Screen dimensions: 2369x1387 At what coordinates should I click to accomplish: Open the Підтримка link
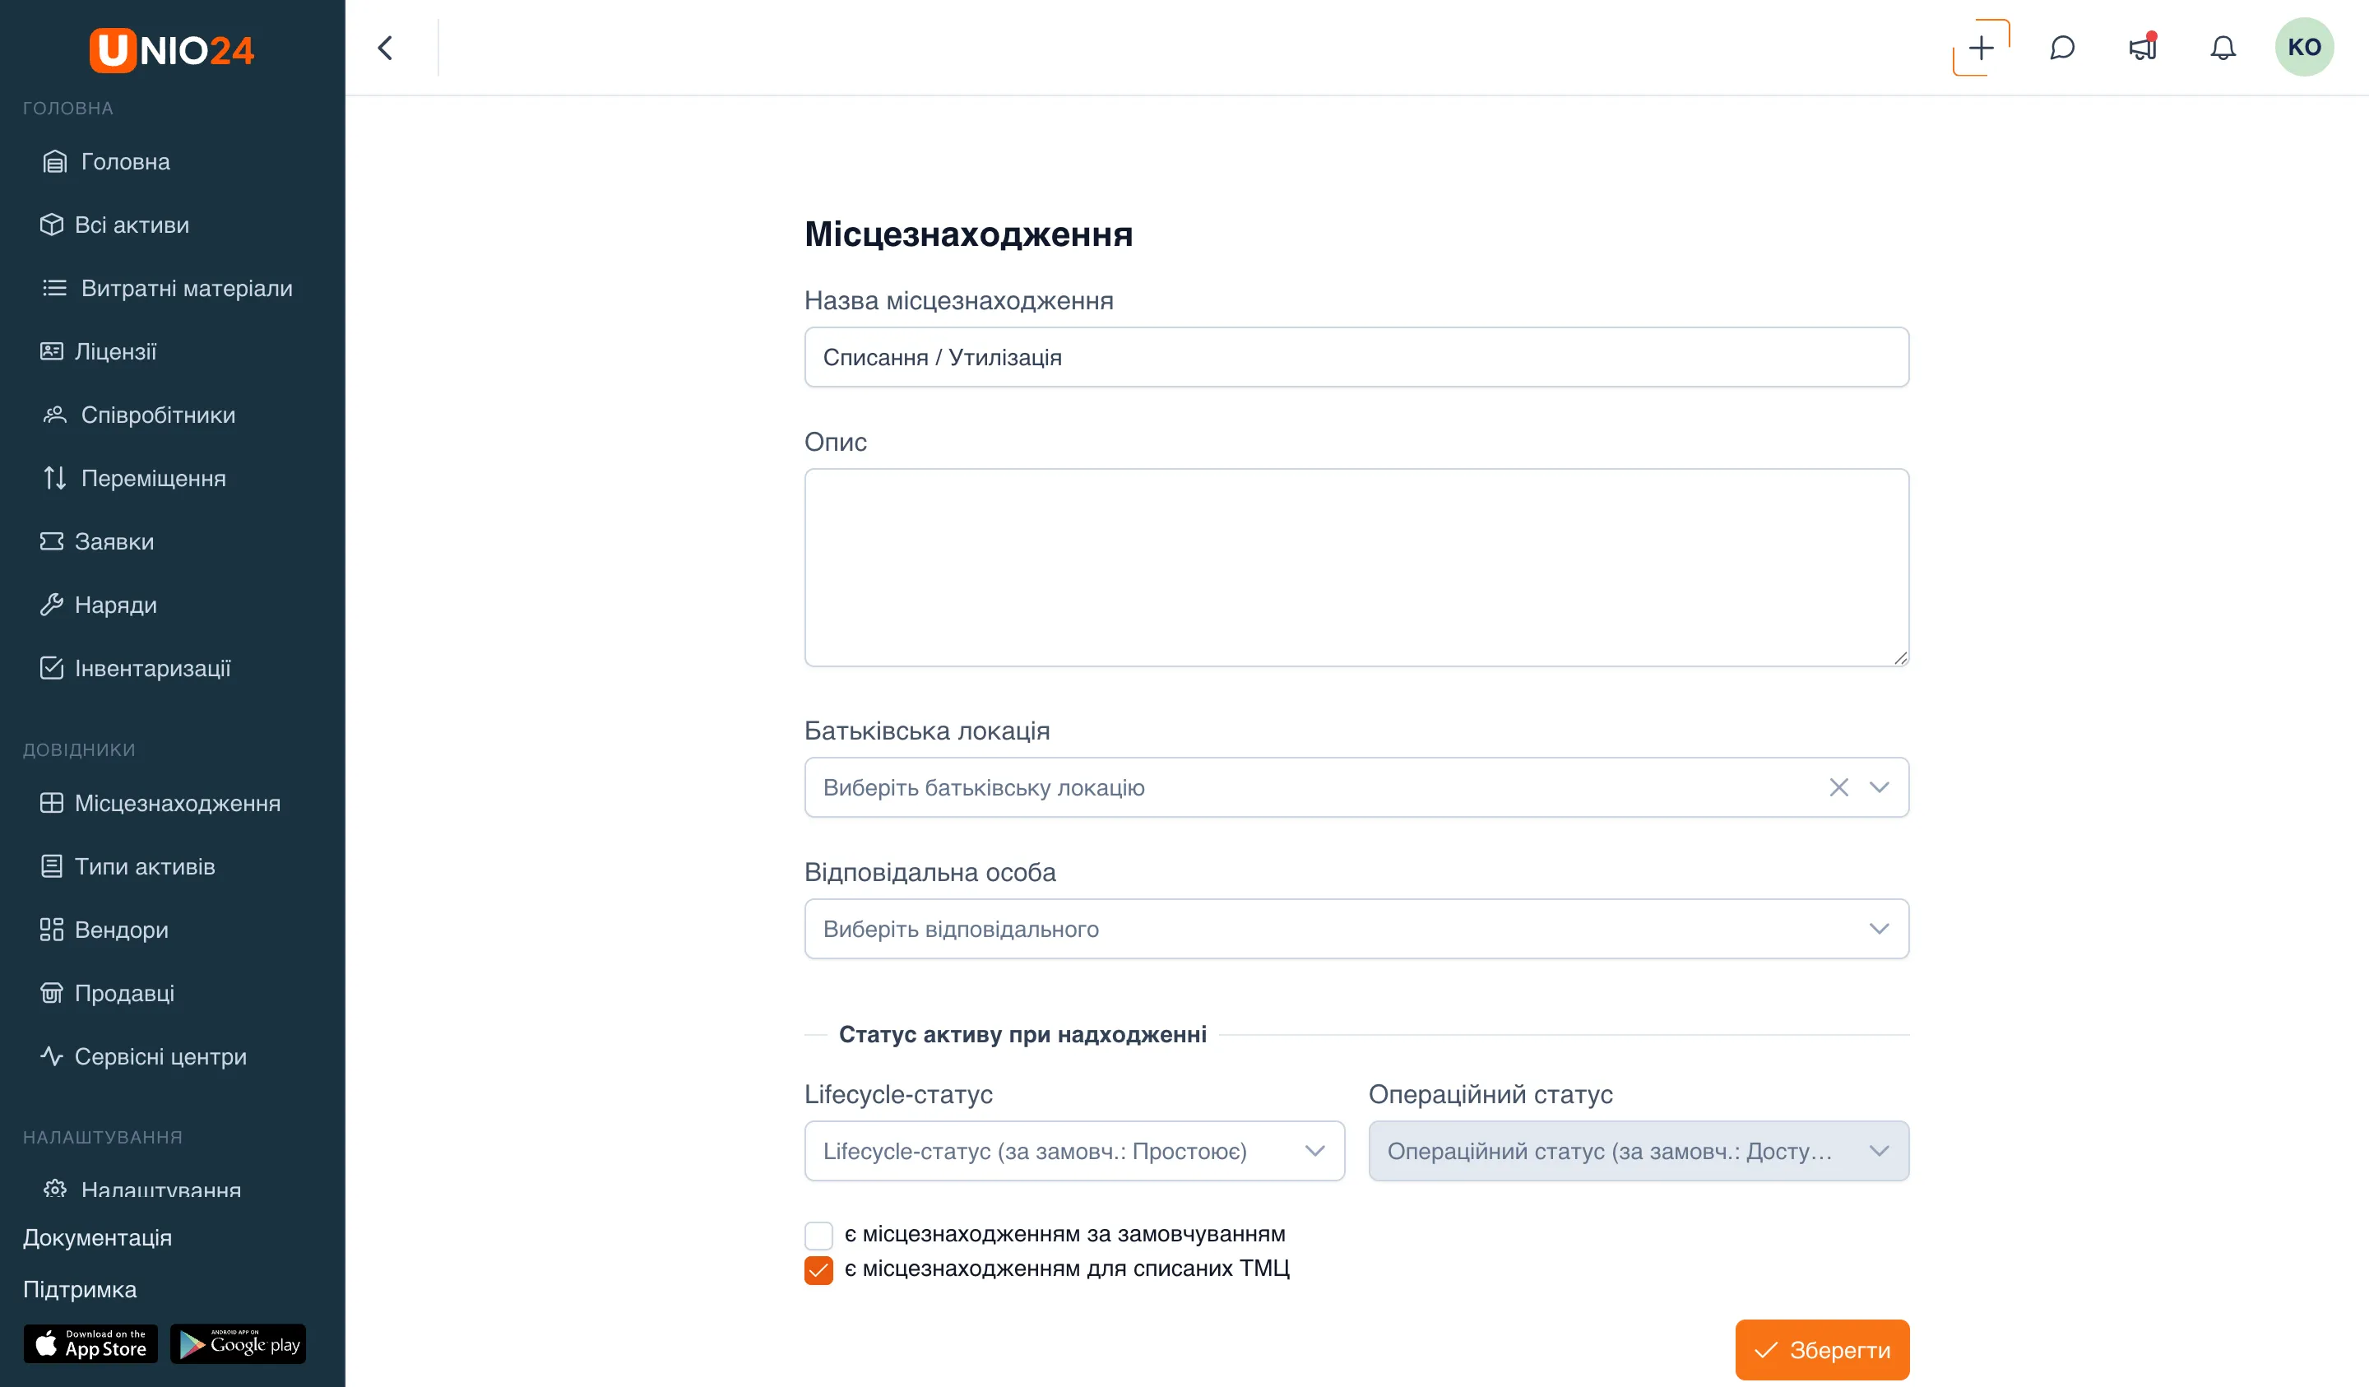click(x=79, y=1289)
